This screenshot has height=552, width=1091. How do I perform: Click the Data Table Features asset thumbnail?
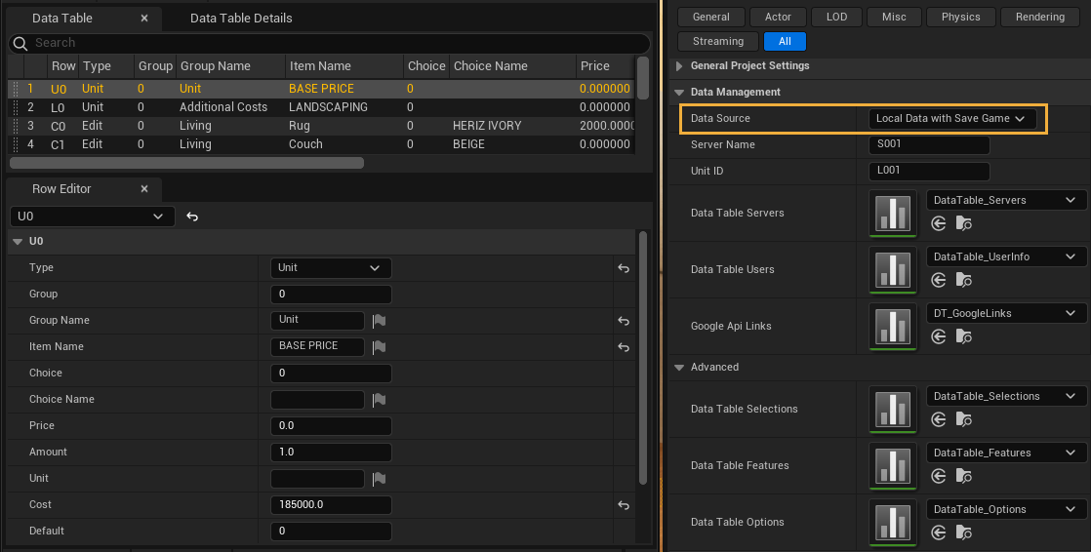click(893, 465)
